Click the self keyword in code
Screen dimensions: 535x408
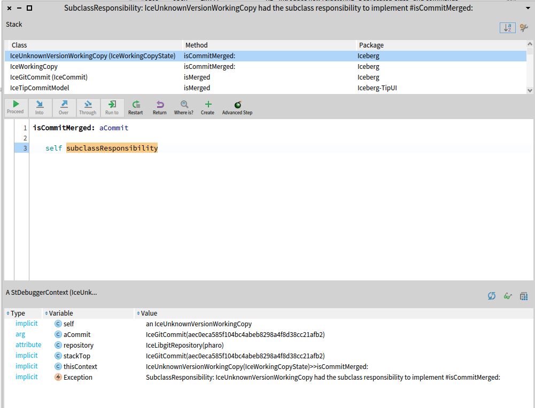54,148
